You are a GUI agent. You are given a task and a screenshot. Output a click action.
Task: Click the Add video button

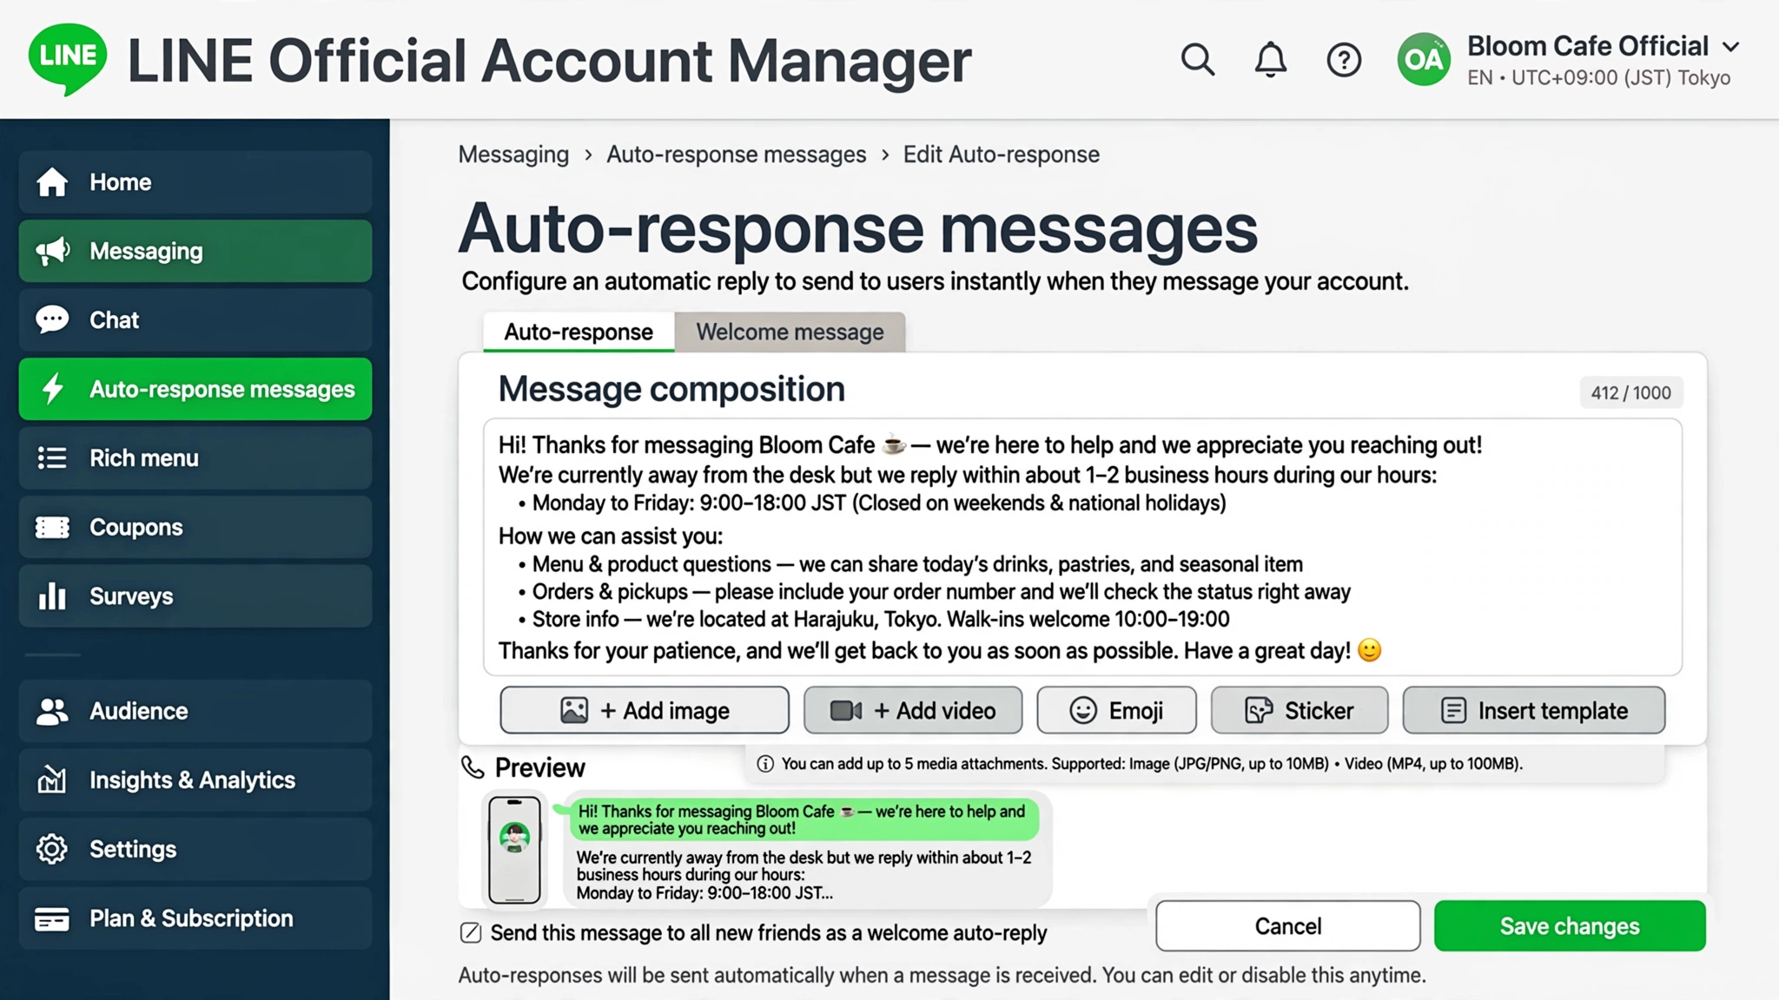[x=913, y=711]
